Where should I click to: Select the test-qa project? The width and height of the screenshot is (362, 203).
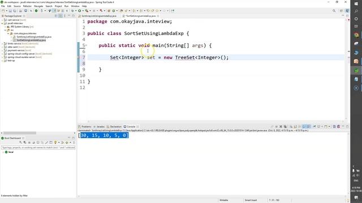[11, 60]
